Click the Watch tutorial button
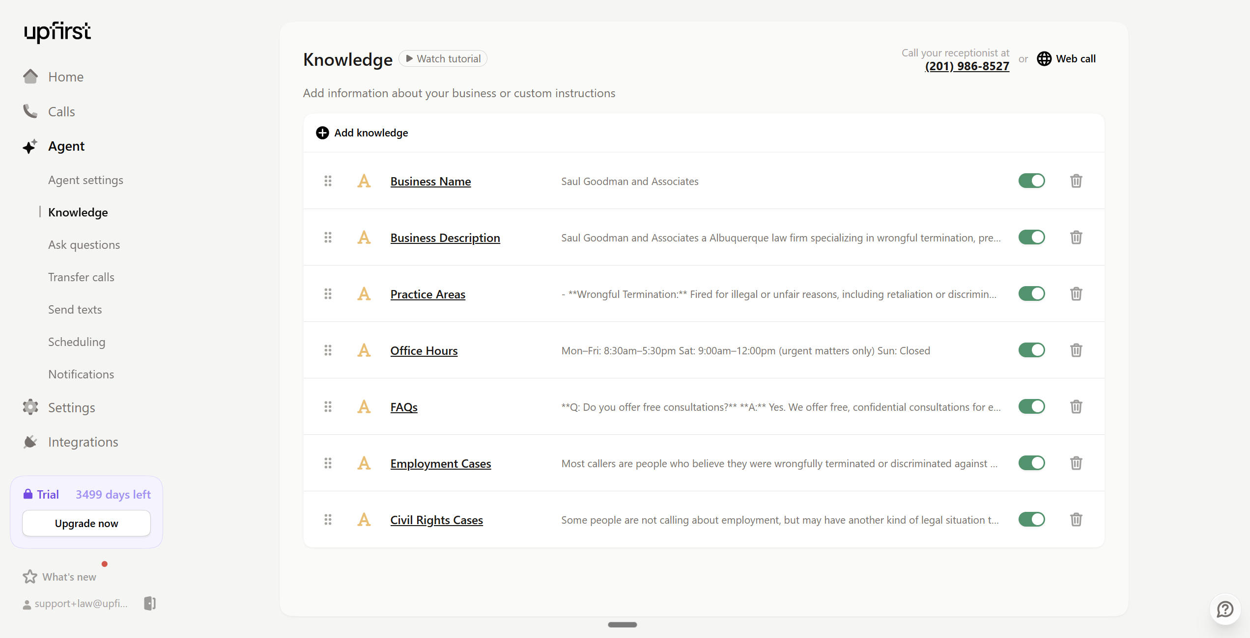1250x638 pixels. click(442, 58)
